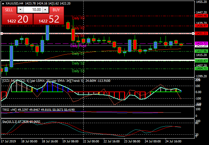Click the BUY button
This screenshot has height=145, width=209.
coord(56,10)
